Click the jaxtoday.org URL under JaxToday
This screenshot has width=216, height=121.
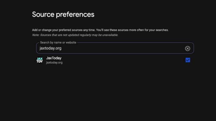54,63
